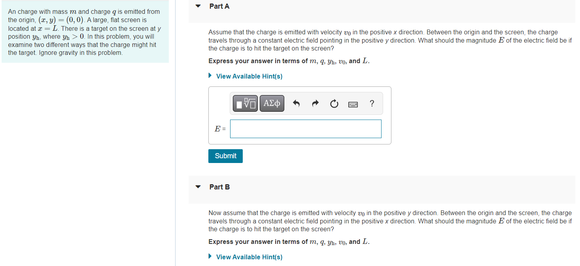The image size is (580, 266).
Task: Redo the last equation edit
Action: tap(315, 103)
